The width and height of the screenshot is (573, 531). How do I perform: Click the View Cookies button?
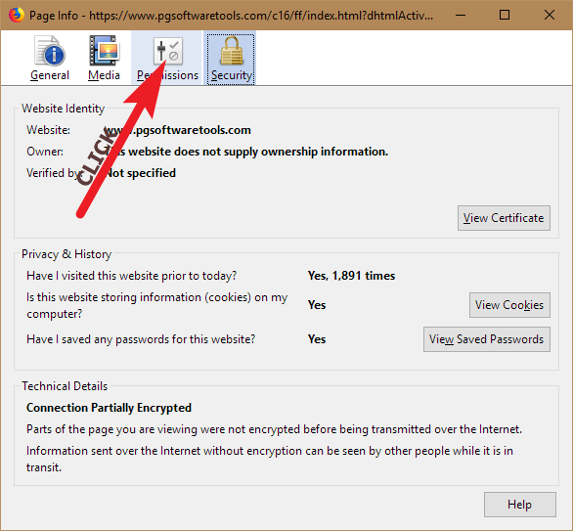pos(509,305)
